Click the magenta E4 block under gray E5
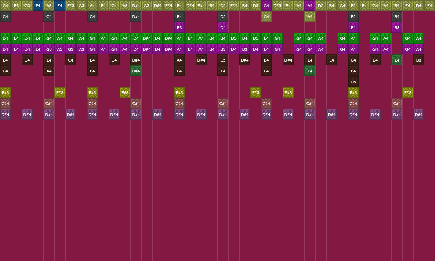 tap(353, 28)
